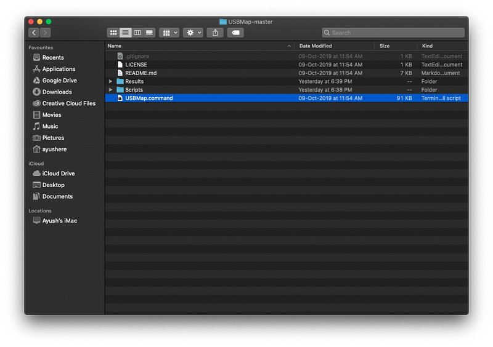Click the 7 KB size cell
This screenshot has height=347, width=493.
pyautogui.click(x=406, y=73)
